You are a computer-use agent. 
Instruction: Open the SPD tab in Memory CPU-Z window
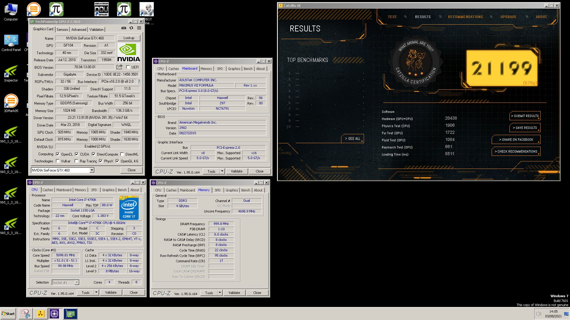pyautogui.click(x=218, y=190)
